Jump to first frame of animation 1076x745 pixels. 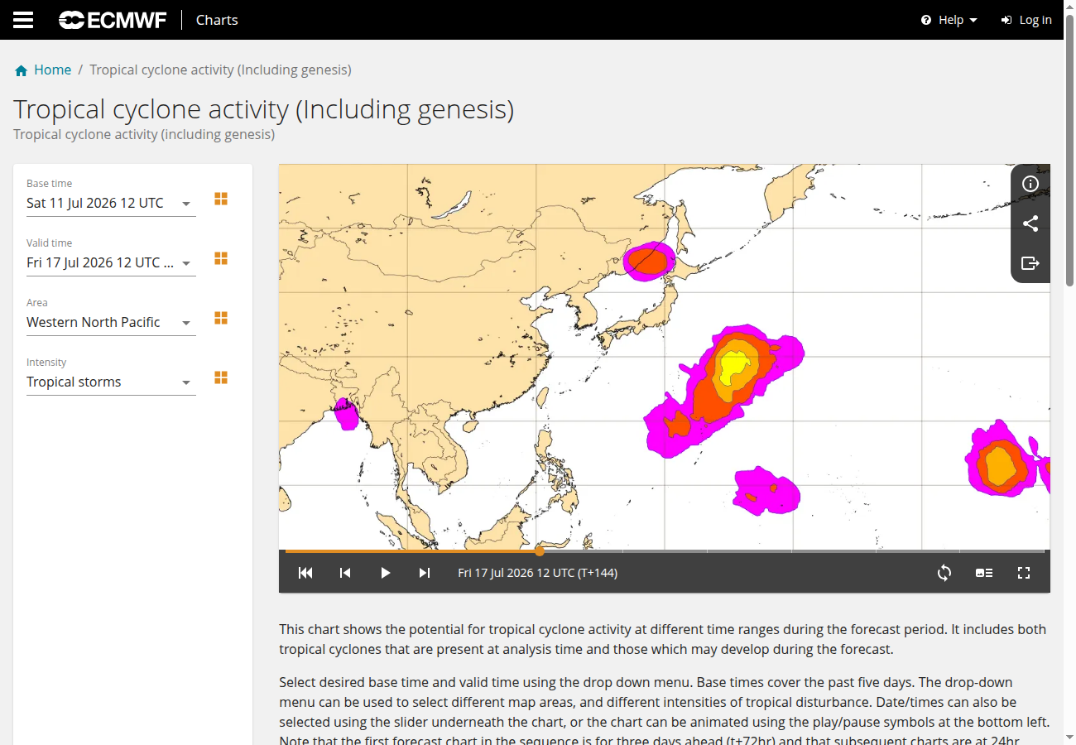(305, 573)
